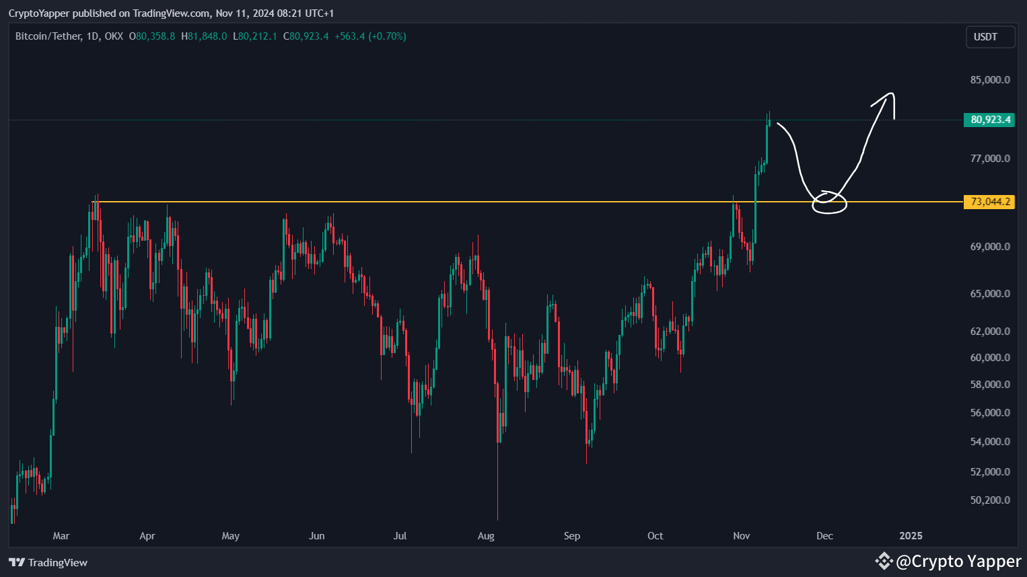Click the TradingView logo icon bottom-left
This screenshot has width=1027, height=577.
pos(17,562)
